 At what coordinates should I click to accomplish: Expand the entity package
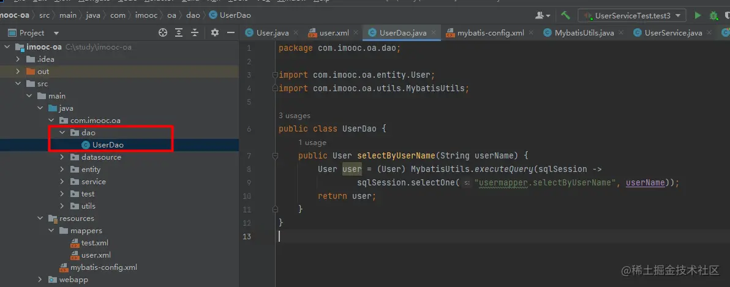(62, 170)
